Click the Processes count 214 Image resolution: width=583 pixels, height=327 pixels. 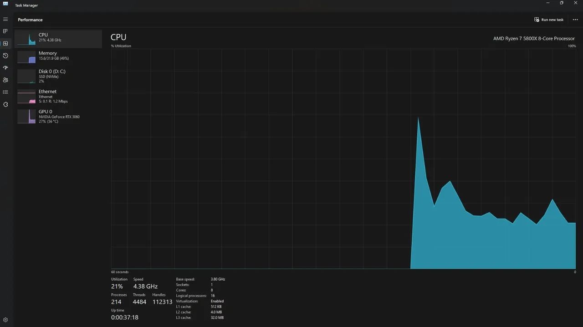click(116, 302)
